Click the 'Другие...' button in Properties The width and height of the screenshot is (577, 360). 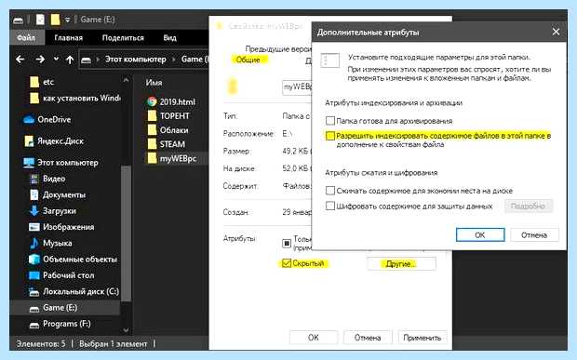401,263
